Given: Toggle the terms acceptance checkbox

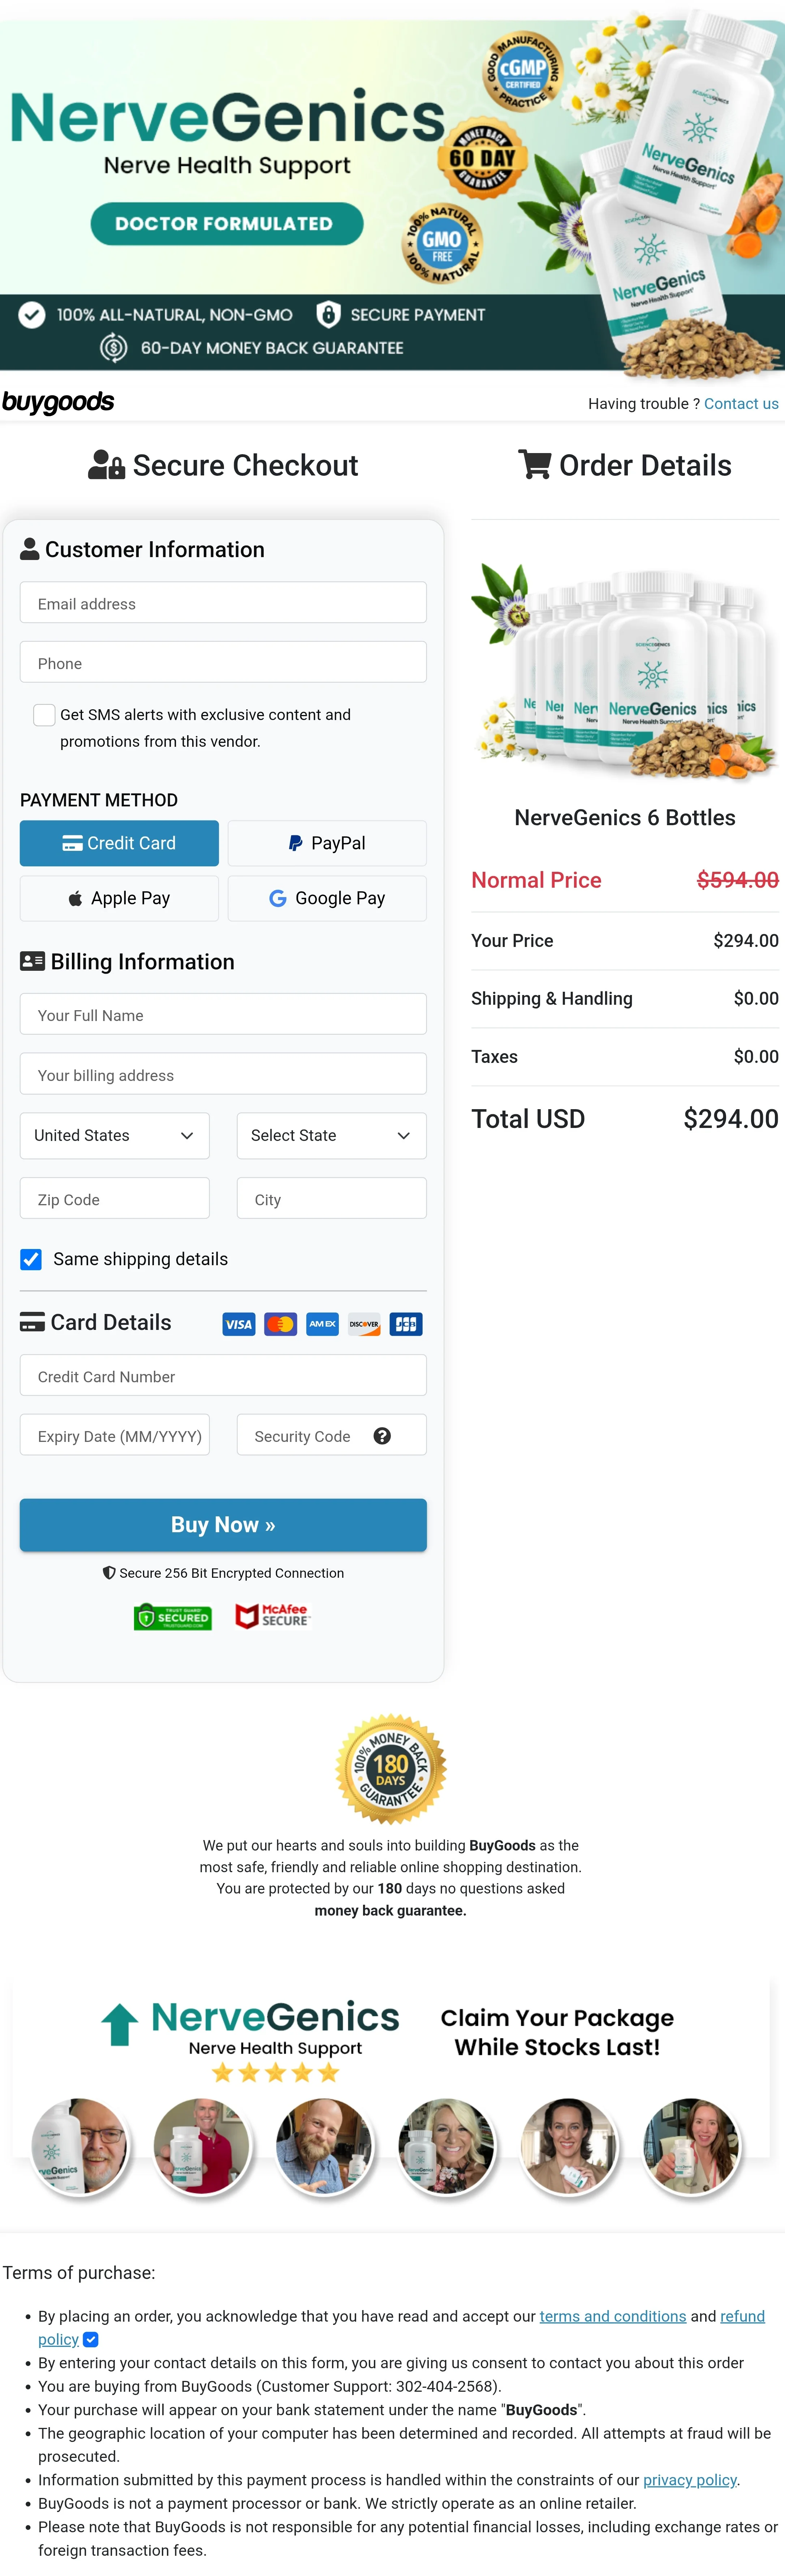Looking at the screenshot, I should 91,2340.
